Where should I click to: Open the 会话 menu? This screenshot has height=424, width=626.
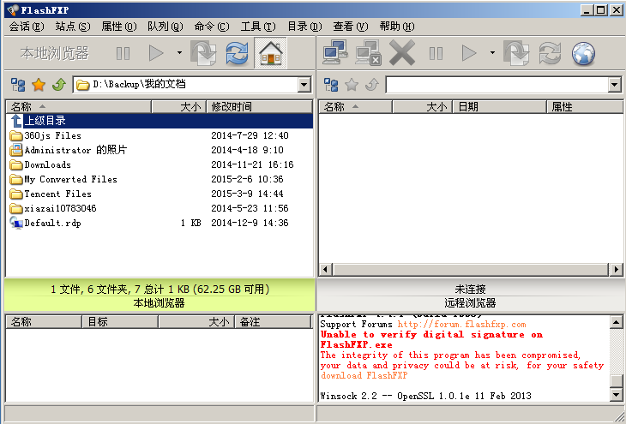[x=27, y=27]
